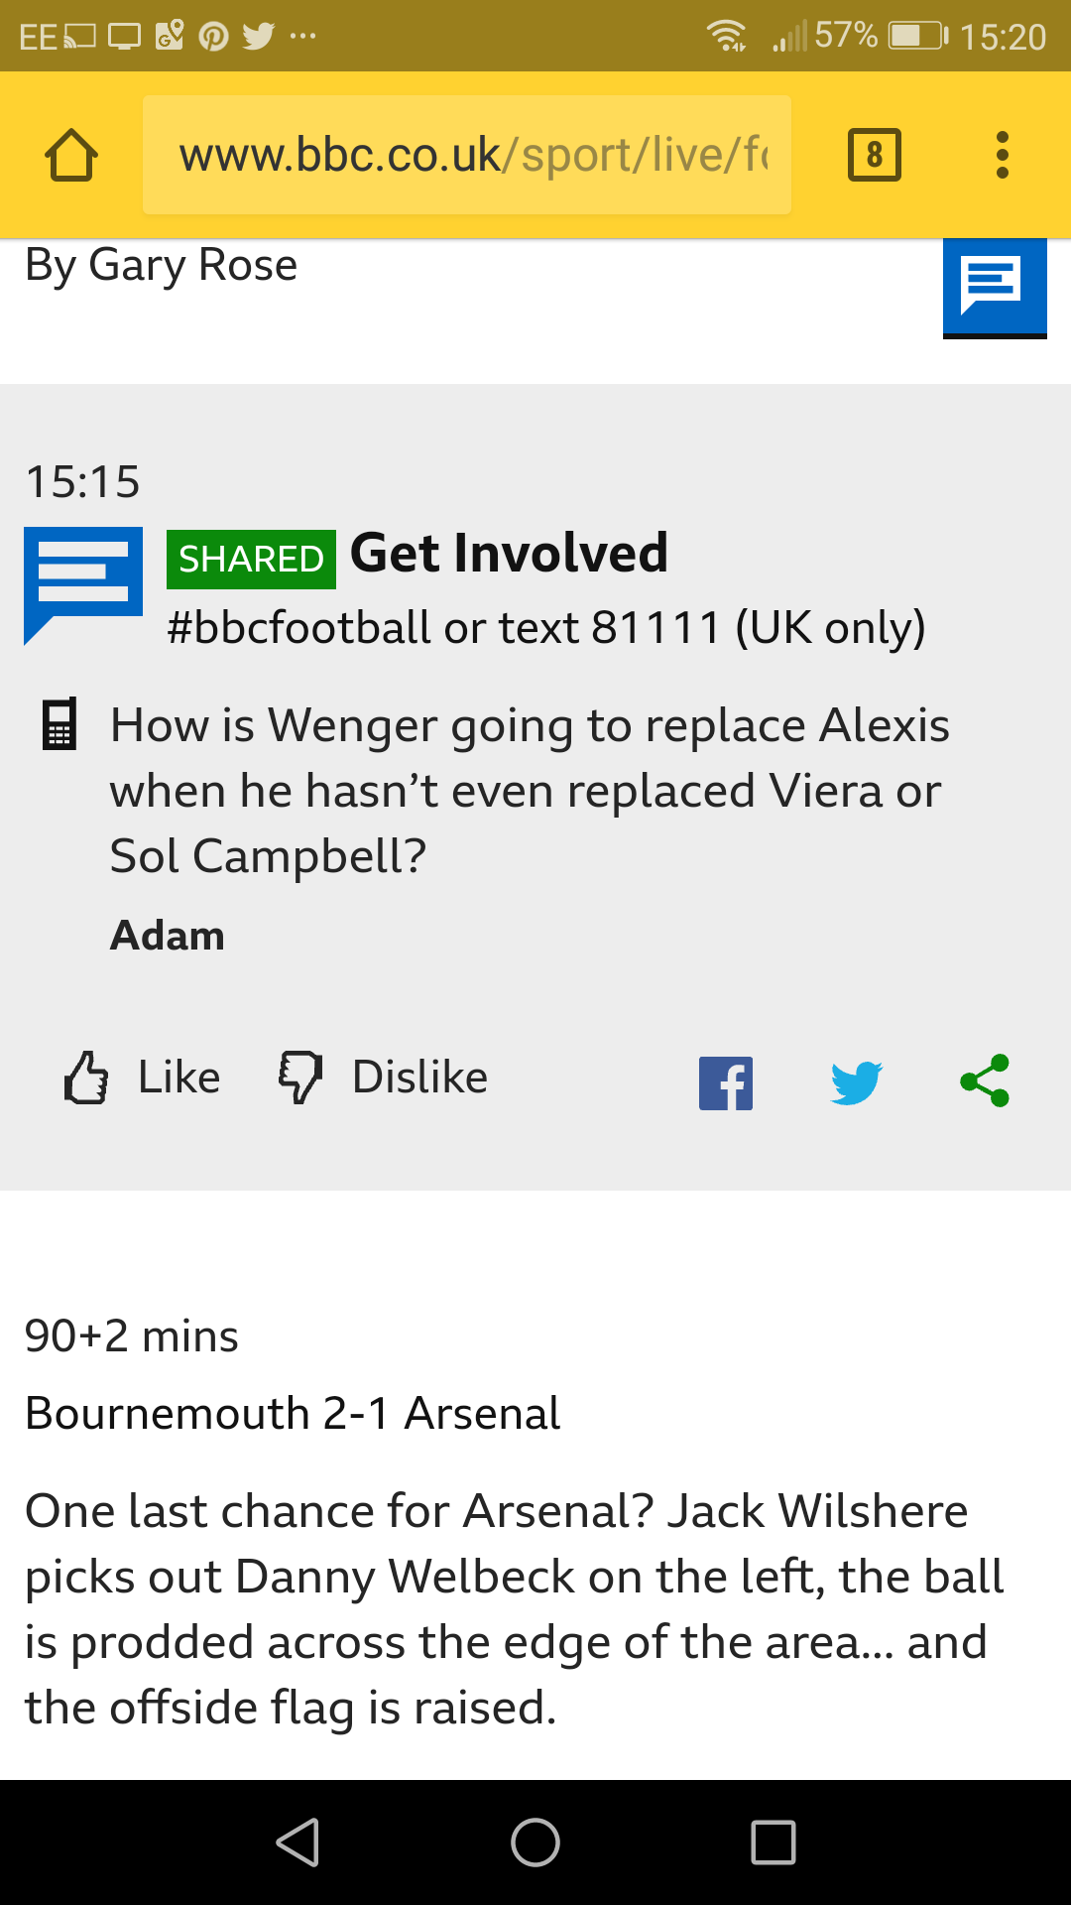The width and height of the screenshot is (1071, 1905).
Task: Share the post on Facebook
Action: [726, 1082]
